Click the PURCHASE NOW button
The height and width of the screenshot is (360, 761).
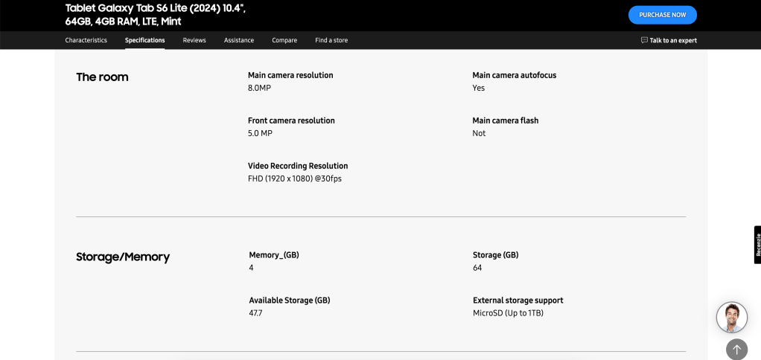662,15
